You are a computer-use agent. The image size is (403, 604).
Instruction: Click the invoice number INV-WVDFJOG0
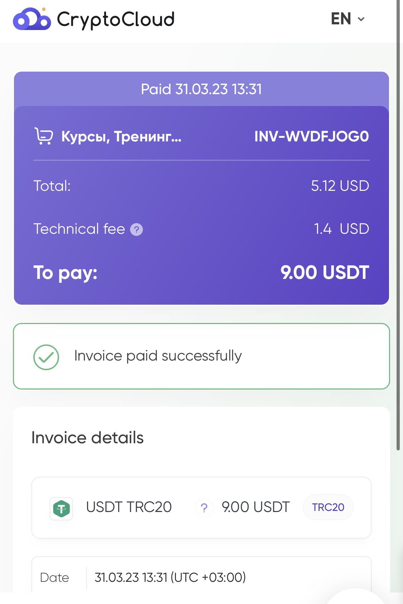(x=312, y=136)
